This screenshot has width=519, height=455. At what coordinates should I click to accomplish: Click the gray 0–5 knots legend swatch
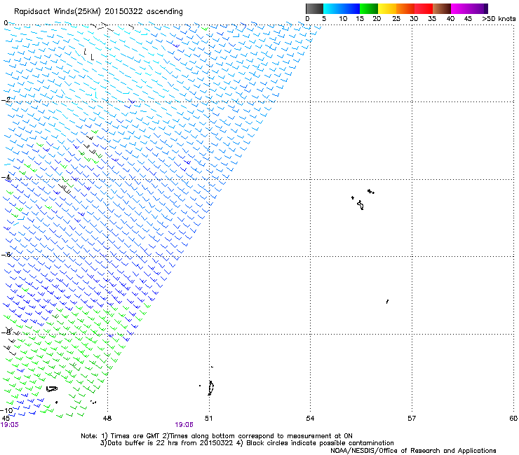click(314, 8)
